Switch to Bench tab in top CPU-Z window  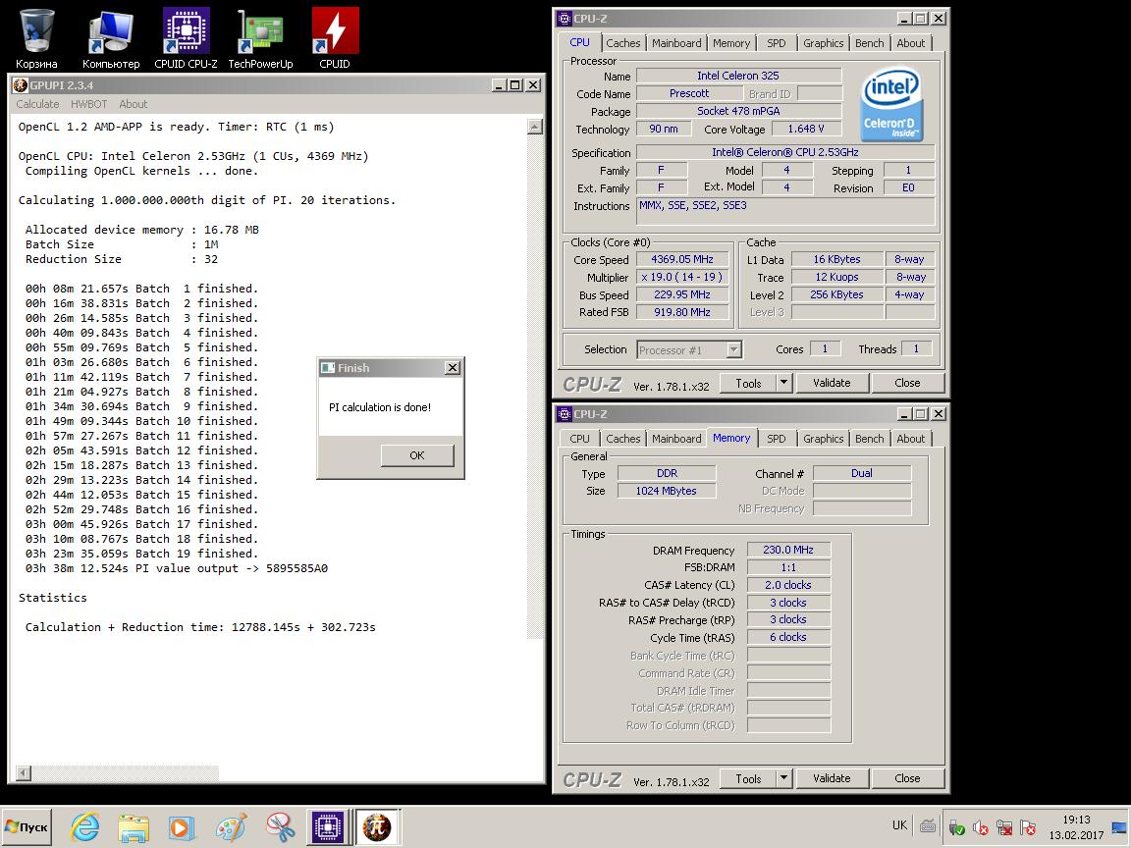click(869, 43)
